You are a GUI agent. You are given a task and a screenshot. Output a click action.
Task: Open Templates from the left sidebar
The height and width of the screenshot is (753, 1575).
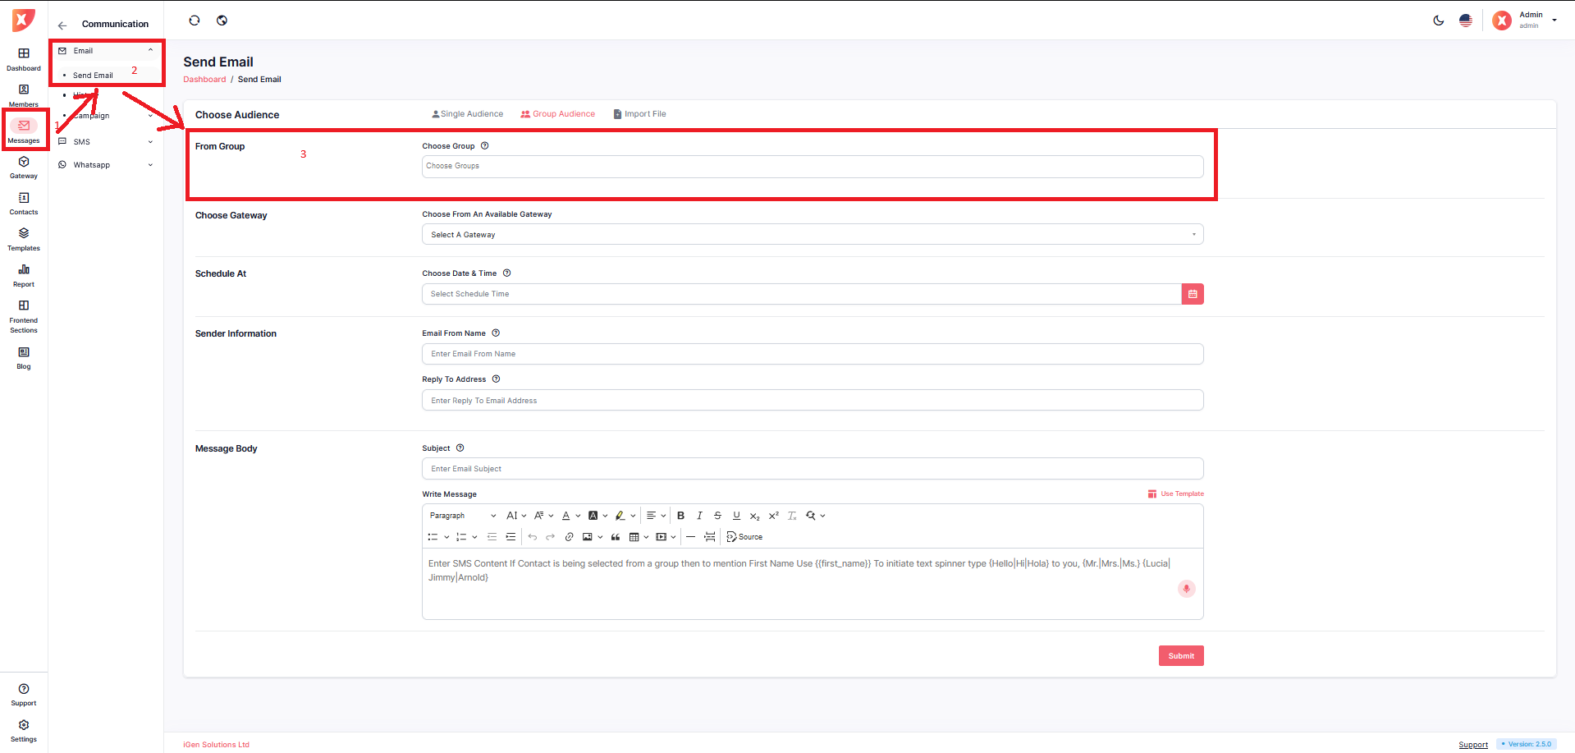click(x=24, y=239)
